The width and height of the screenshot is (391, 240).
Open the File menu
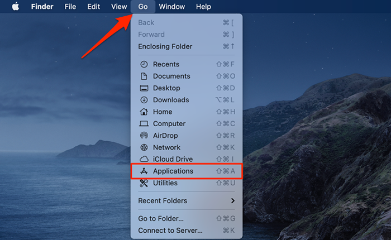[70, 7]
